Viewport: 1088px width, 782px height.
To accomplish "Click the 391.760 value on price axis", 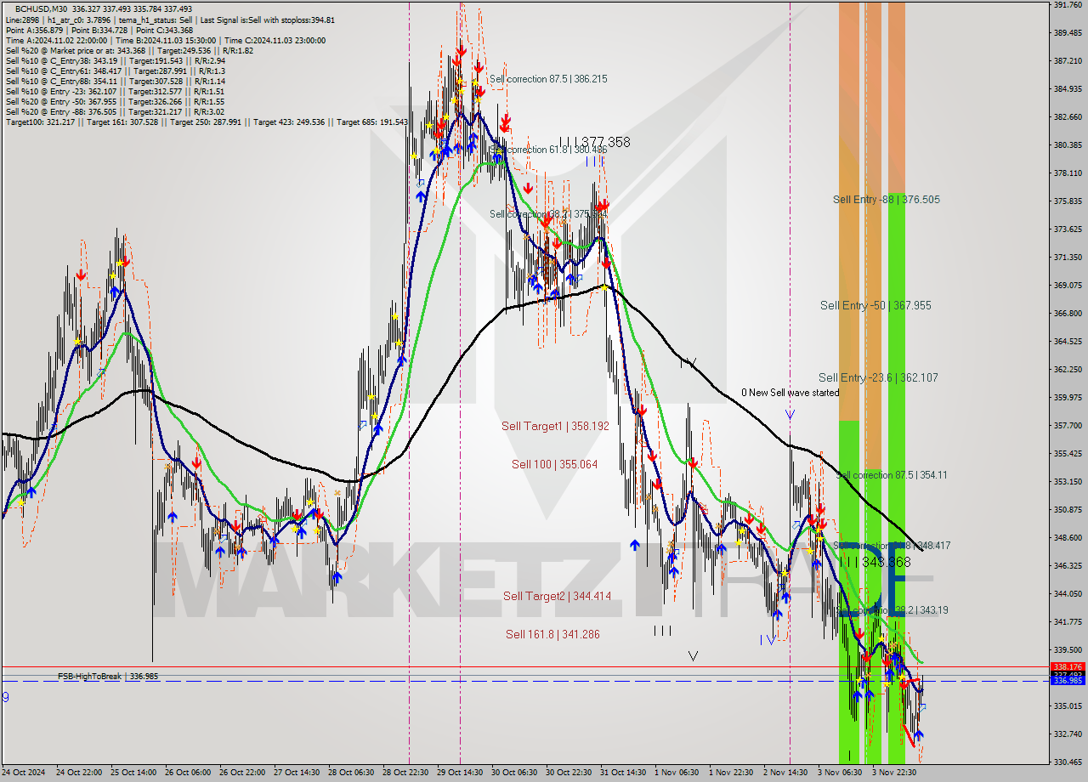I will click(1068, 5).
